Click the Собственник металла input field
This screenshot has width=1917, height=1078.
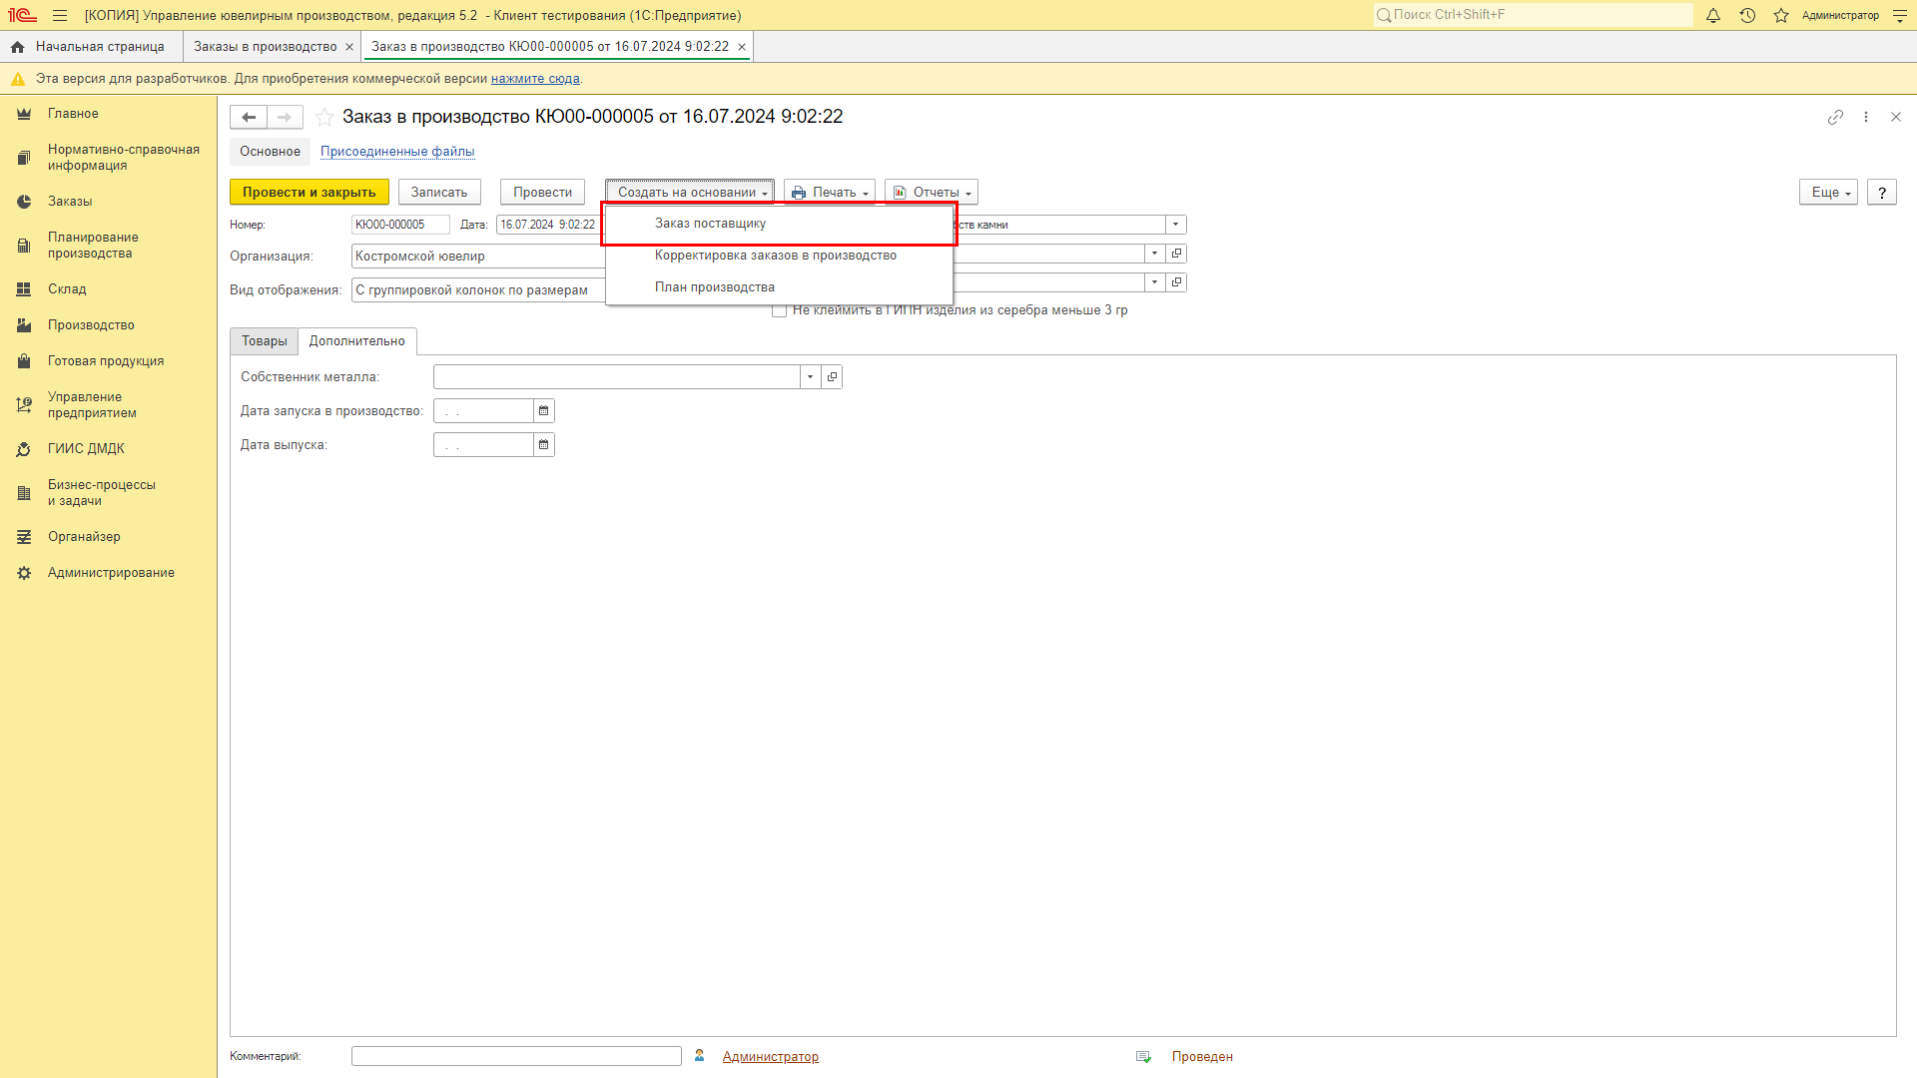pyautogui.click(x=617, y=376)
